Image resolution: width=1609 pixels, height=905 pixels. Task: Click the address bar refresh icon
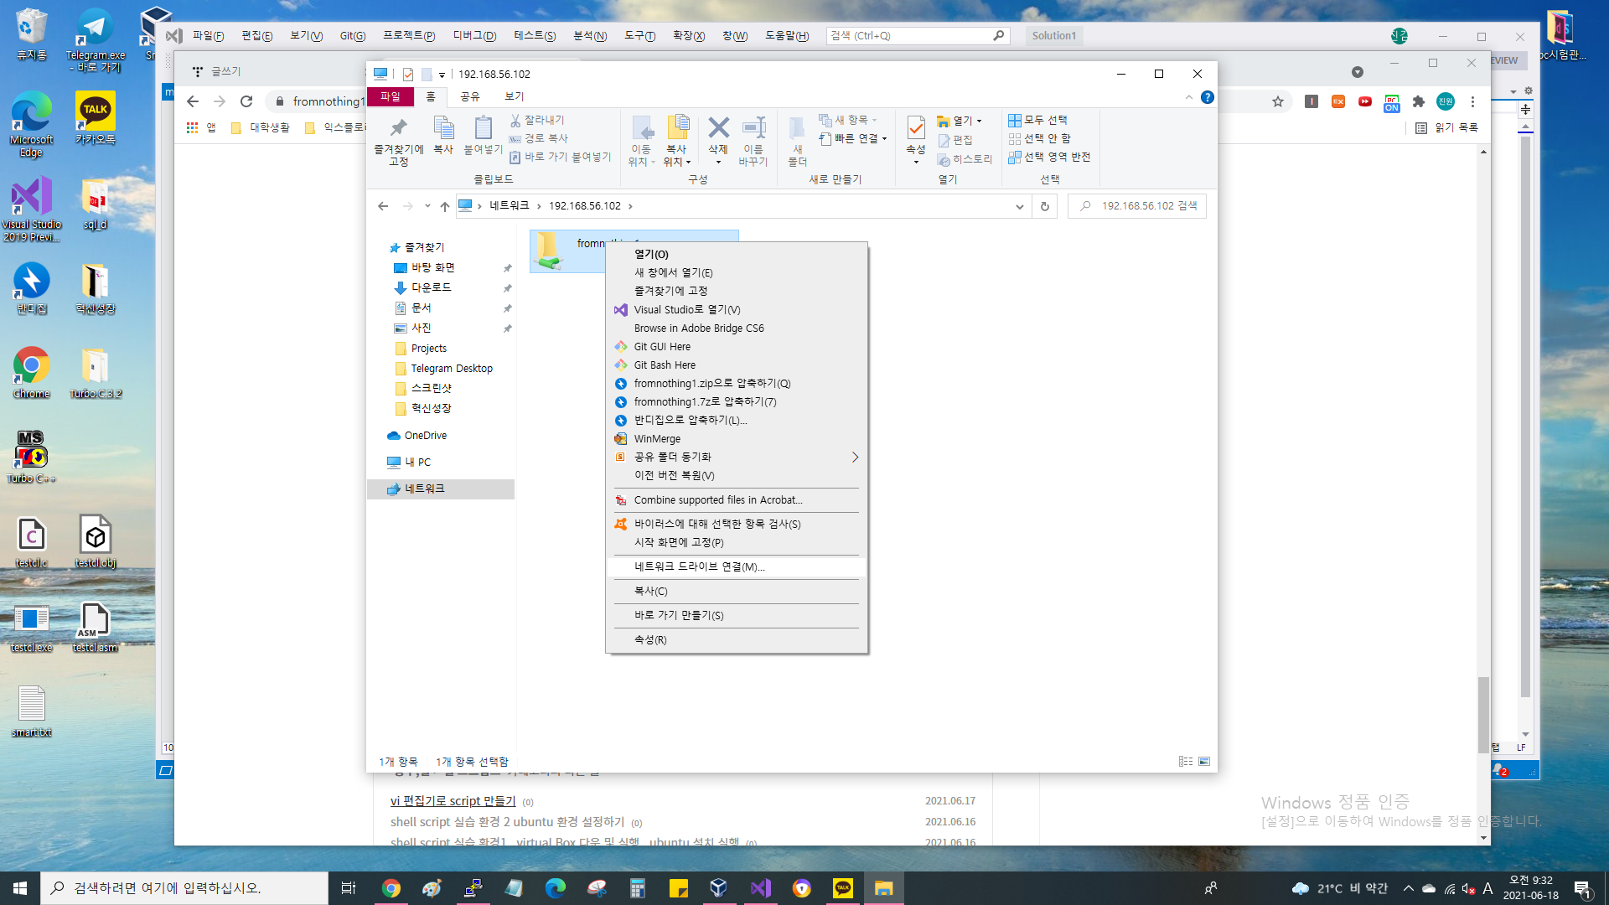tap(1045, 206)
